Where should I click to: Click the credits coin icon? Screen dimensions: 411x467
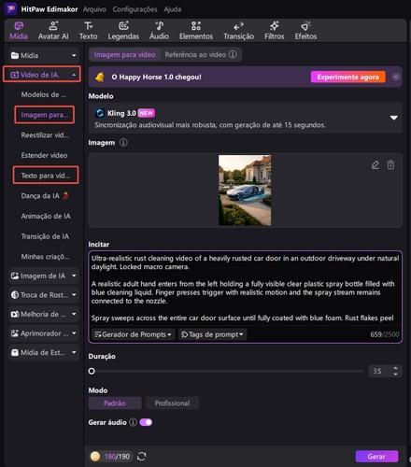(95, 457)
